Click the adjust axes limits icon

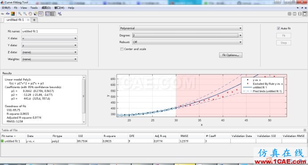(x=59, y=14)
